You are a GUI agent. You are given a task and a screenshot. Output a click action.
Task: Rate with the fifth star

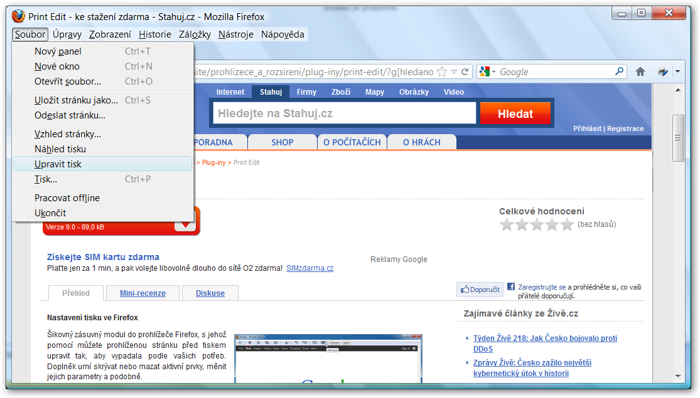pyautogui.click(x=567, y=224)
